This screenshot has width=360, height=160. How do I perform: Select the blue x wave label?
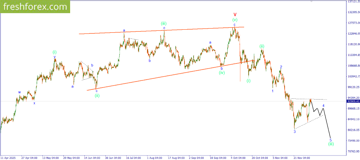pos(34,103)
